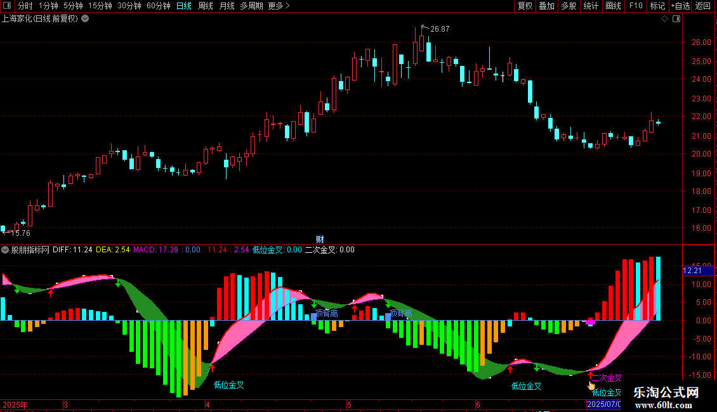
Task: Expand the 更多 periods menu
Action: [x=279, y=6]
